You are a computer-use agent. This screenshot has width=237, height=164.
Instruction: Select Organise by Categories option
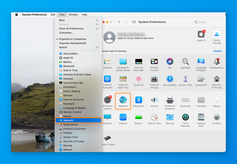pyautogui.click(x=72, y=39)
